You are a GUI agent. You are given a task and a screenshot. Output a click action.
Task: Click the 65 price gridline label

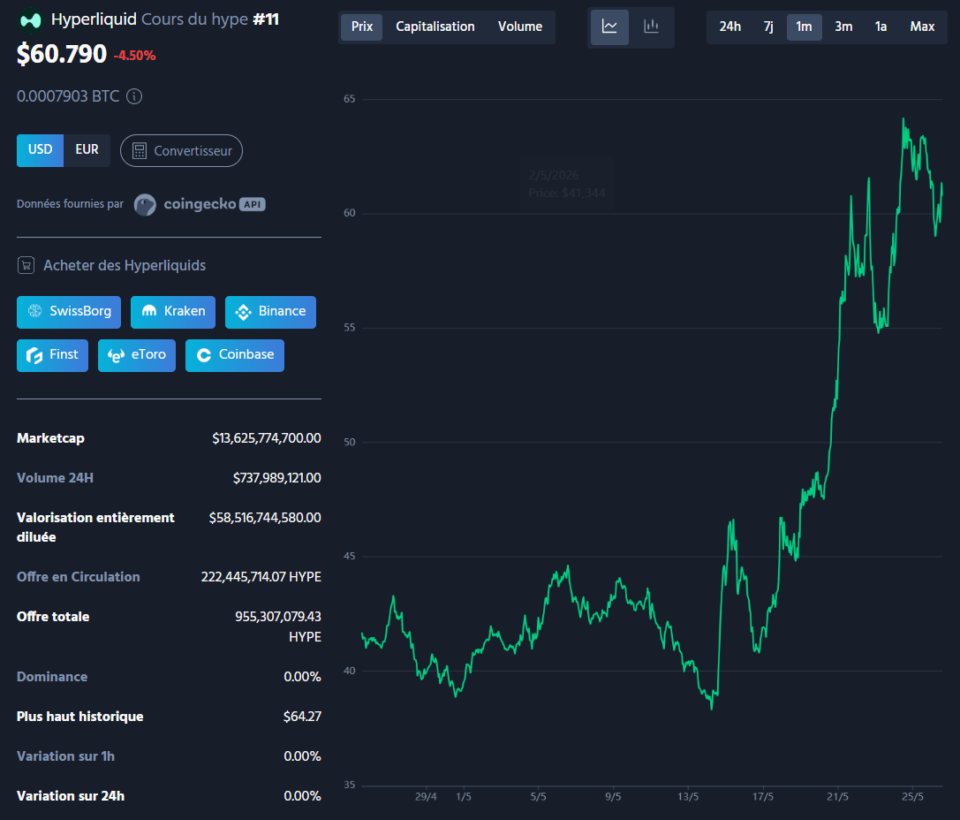[349, 99]
